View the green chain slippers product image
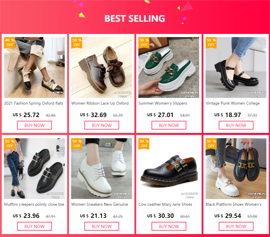 [x=169, y=68]
